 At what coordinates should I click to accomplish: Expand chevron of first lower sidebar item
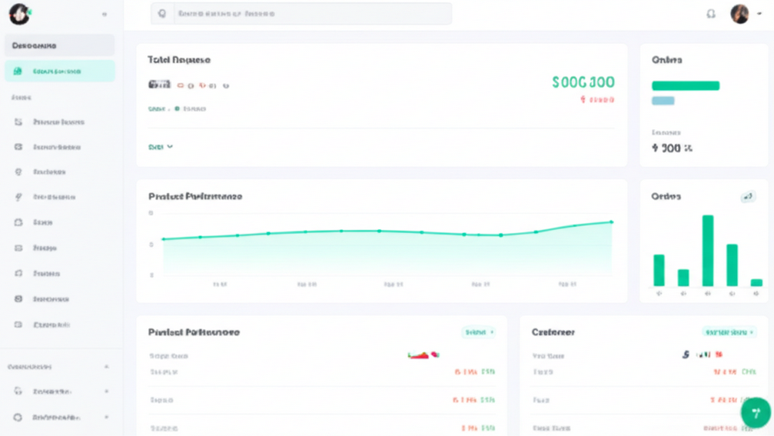tap(107, 391)
